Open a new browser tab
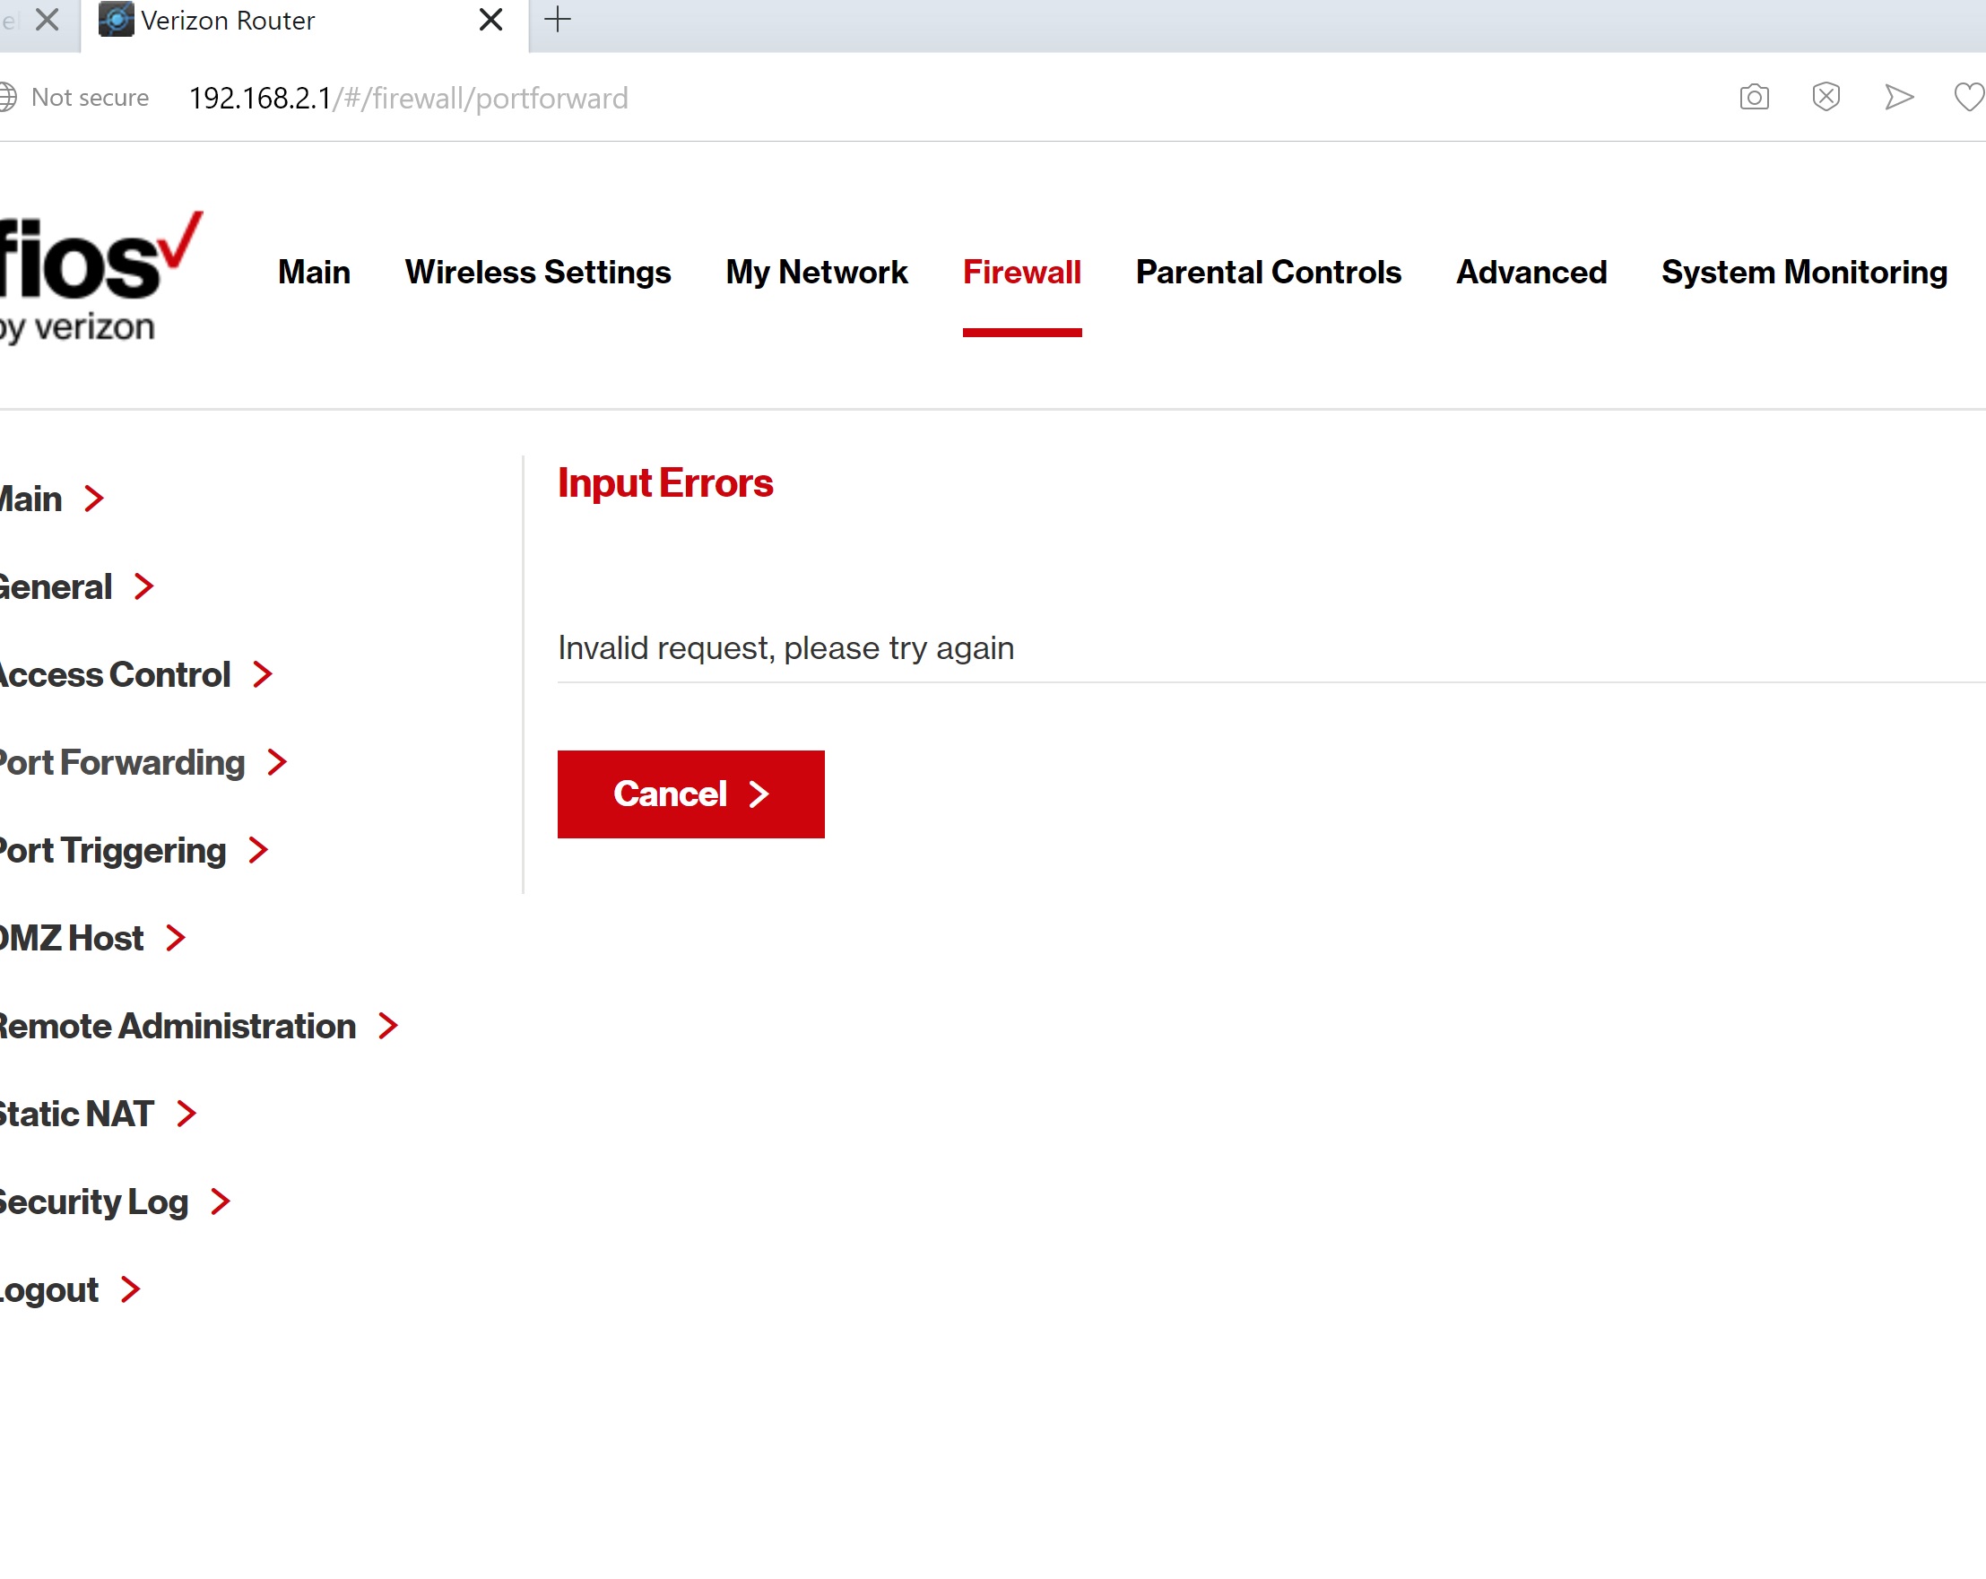The image size is (1986, 1579). (558, 20)
